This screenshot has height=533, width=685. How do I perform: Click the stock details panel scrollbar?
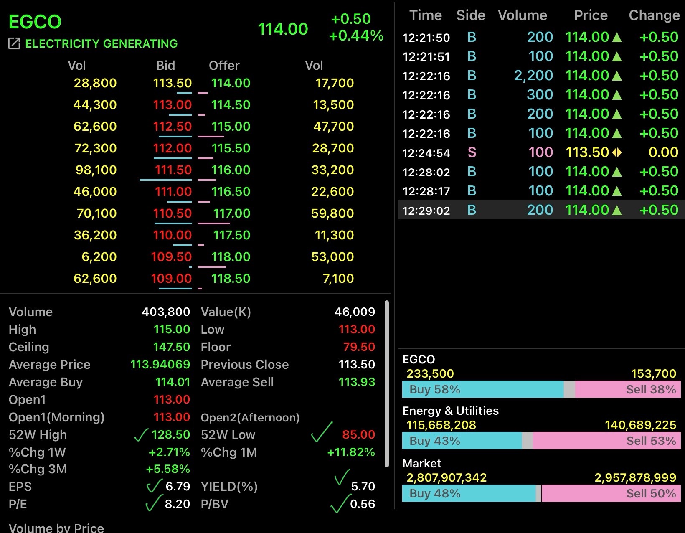pyautogui.click(x=387, y=384)
